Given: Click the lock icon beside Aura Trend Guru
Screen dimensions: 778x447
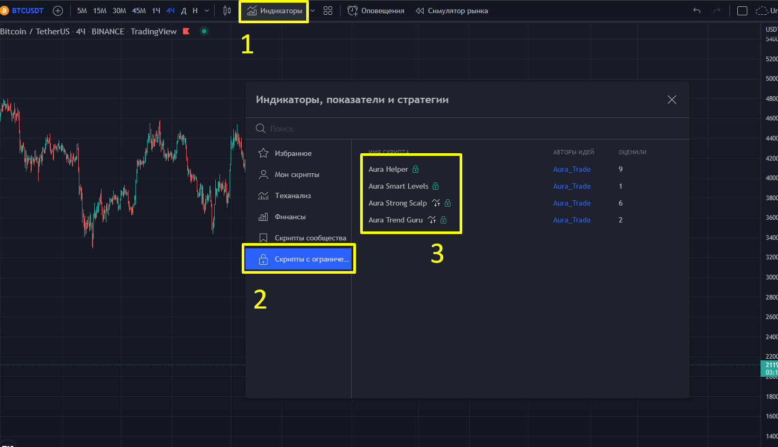Looking at the screenshot, I should click(x=443, y=220).
